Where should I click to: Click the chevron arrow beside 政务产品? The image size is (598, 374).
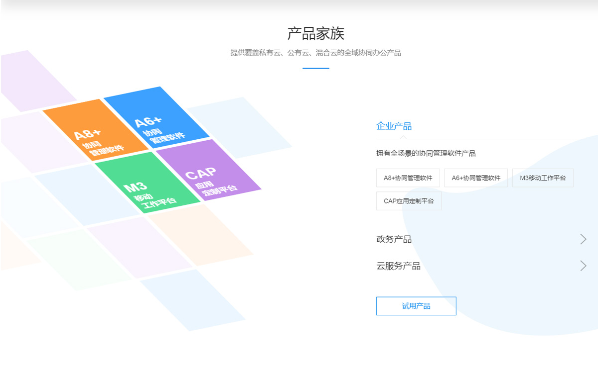tap(583, 239)
